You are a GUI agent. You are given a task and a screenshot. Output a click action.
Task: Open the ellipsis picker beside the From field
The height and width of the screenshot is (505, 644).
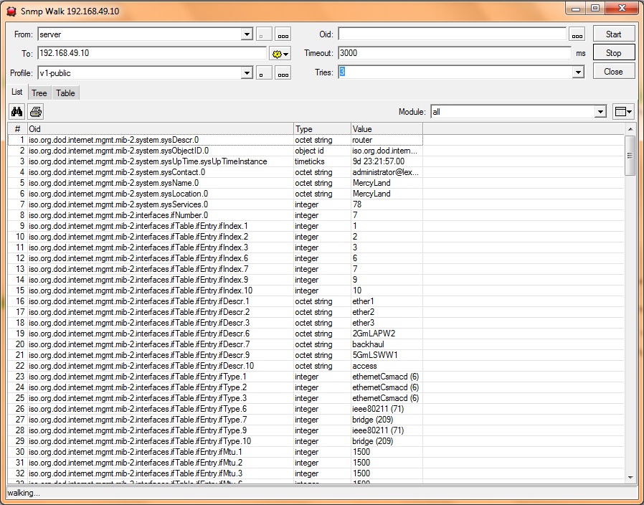282,33
